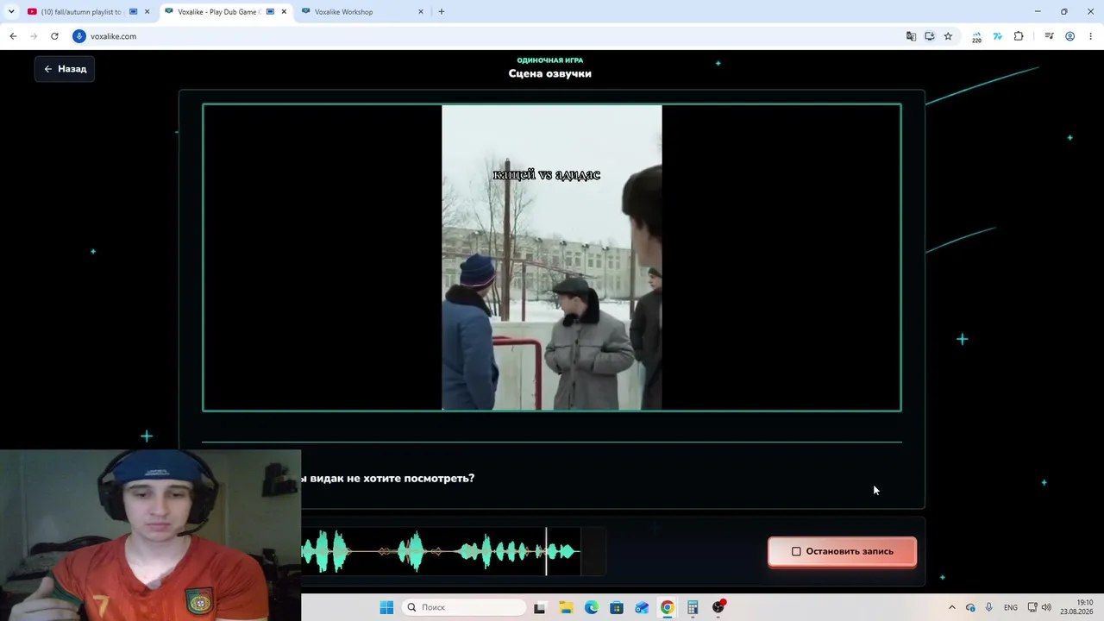The width and height of the screenshot is (1104, 621).
Task: Click the install app icon in address bar
Action: [930, 36]
